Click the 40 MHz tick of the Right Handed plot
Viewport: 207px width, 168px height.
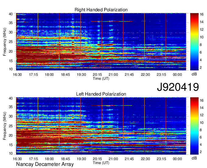[x=11, y=14]
